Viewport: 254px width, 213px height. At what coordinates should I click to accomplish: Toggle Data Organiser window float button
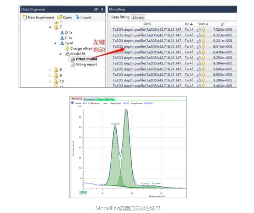[96, 10]
